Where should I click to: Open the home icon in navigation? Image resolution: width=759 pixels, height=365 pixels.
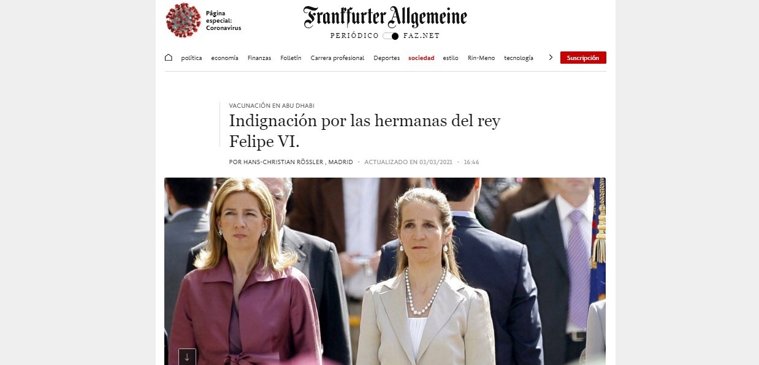(x=169, y=58)
